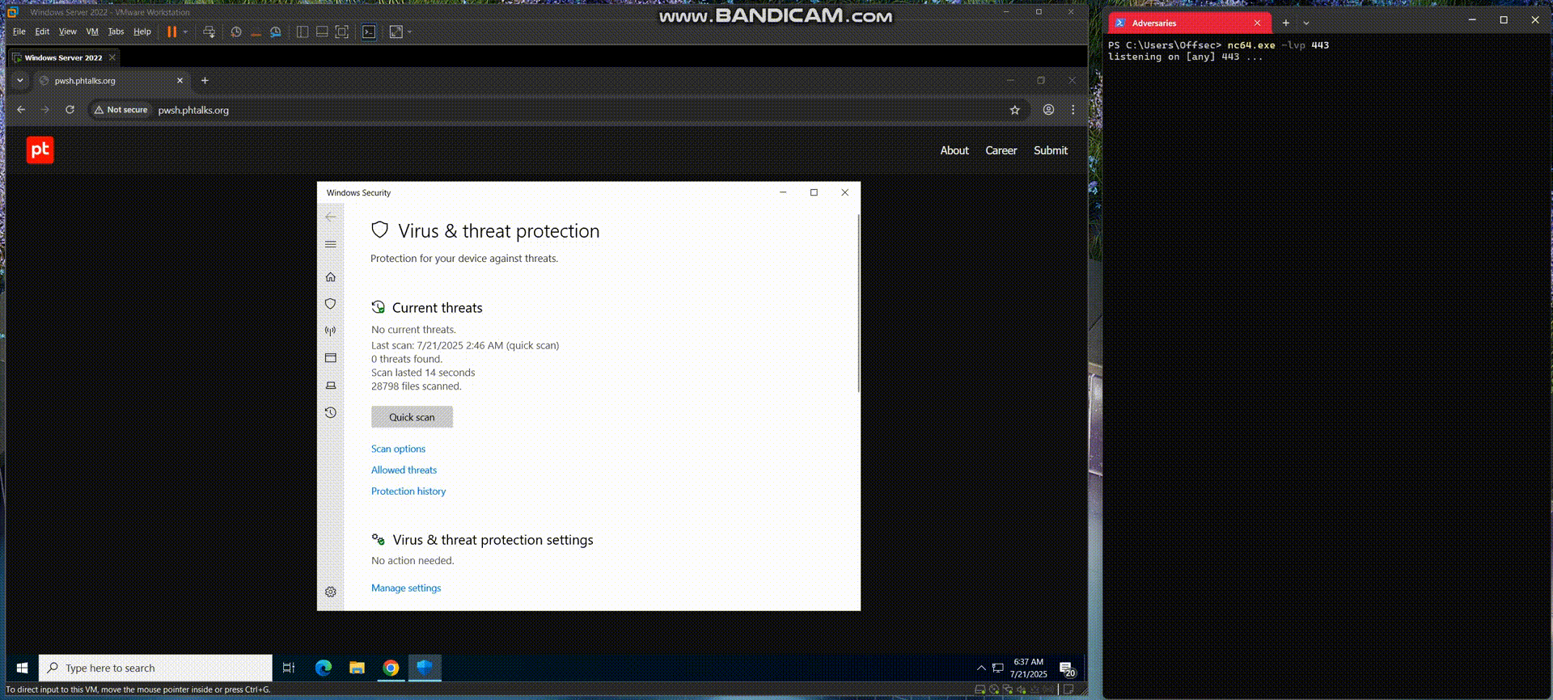1553x700 pixels.
Task: Open Firewall & network protection in sidebar
Action: point(330,331)
